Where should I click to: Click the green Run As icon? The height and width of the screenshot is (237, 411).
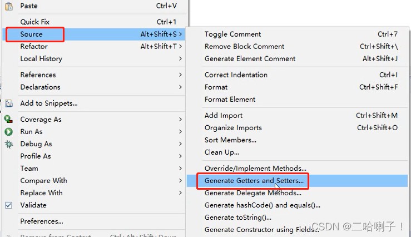[9, 132]
